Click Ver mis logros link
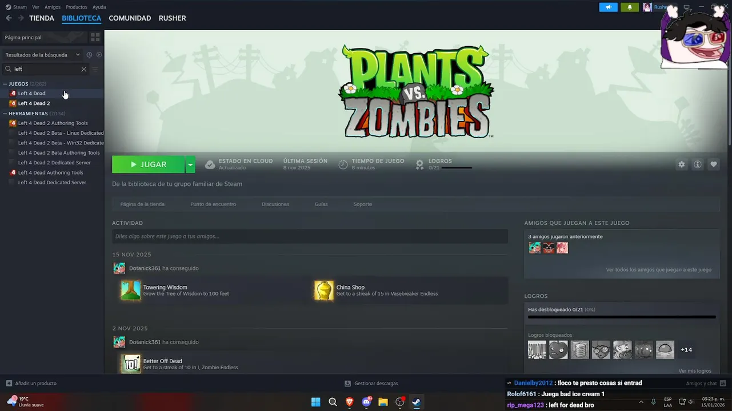The height and width of the screenshot is (411, 732). pos(695,371)
